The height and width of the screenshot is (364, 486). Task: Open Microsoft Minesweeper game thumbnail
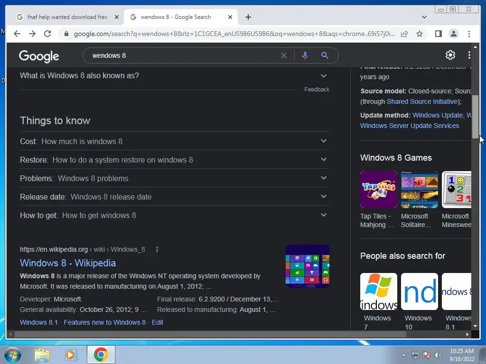457,190
